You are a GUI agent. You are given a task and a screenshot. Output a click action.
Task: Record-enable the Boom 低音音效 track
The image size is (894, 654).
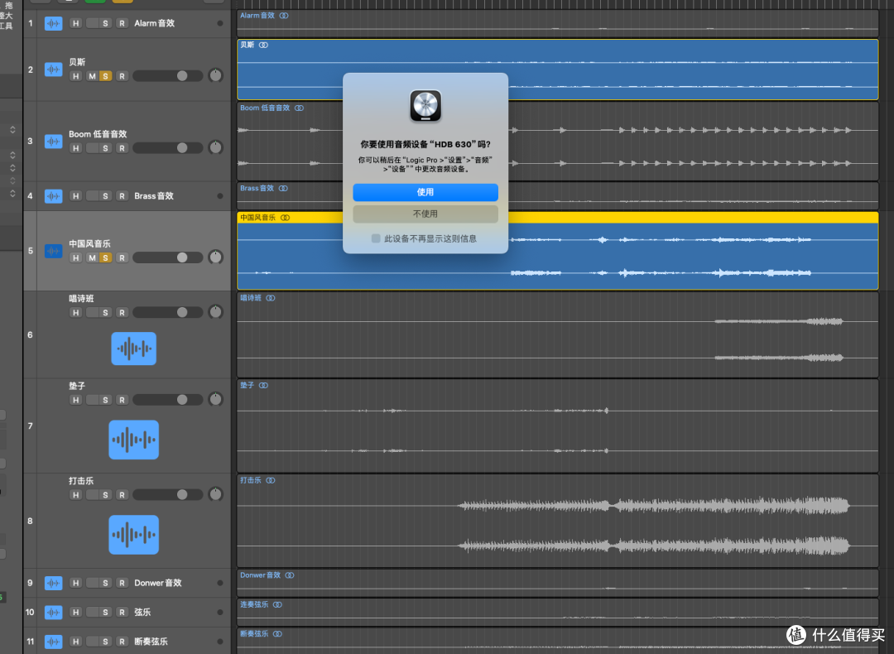tap(122, 148)
